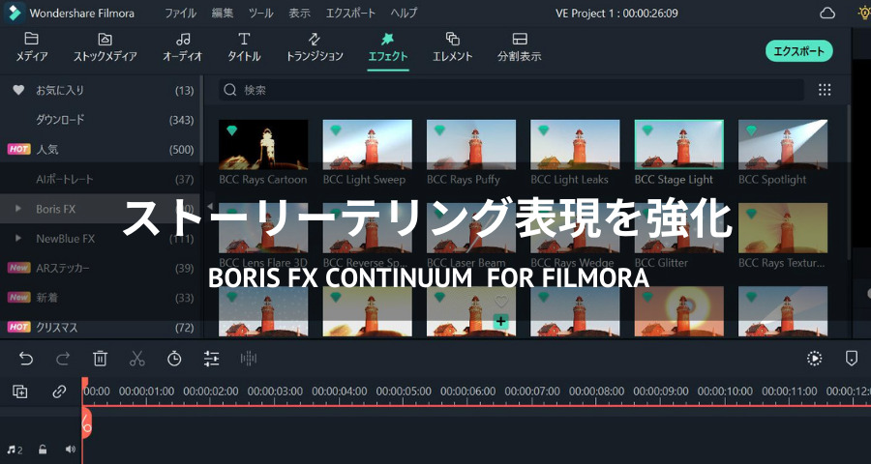Screen dimensions: 871x464
Task: Select the お気に入り category
Action: pyautogui.click(x=100, y=91)
